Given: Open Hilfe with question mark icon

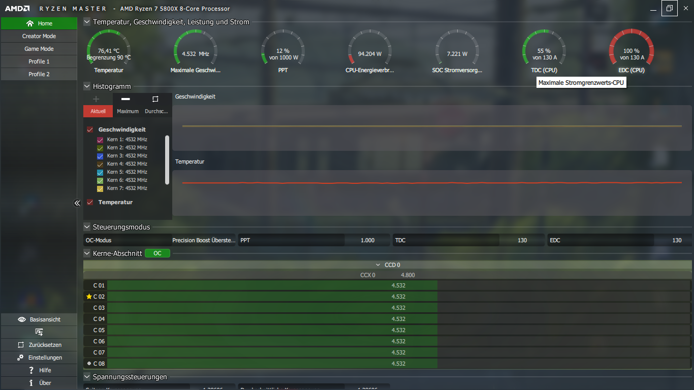Looking at the screenshot, I should click(39, 370).
